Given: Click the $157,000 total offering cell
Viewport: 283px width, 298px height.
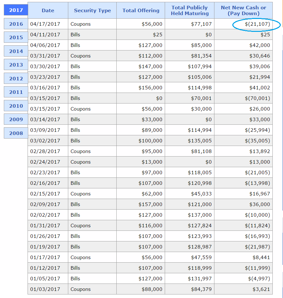Looking at the screenshot, I should tap(141, 204).
